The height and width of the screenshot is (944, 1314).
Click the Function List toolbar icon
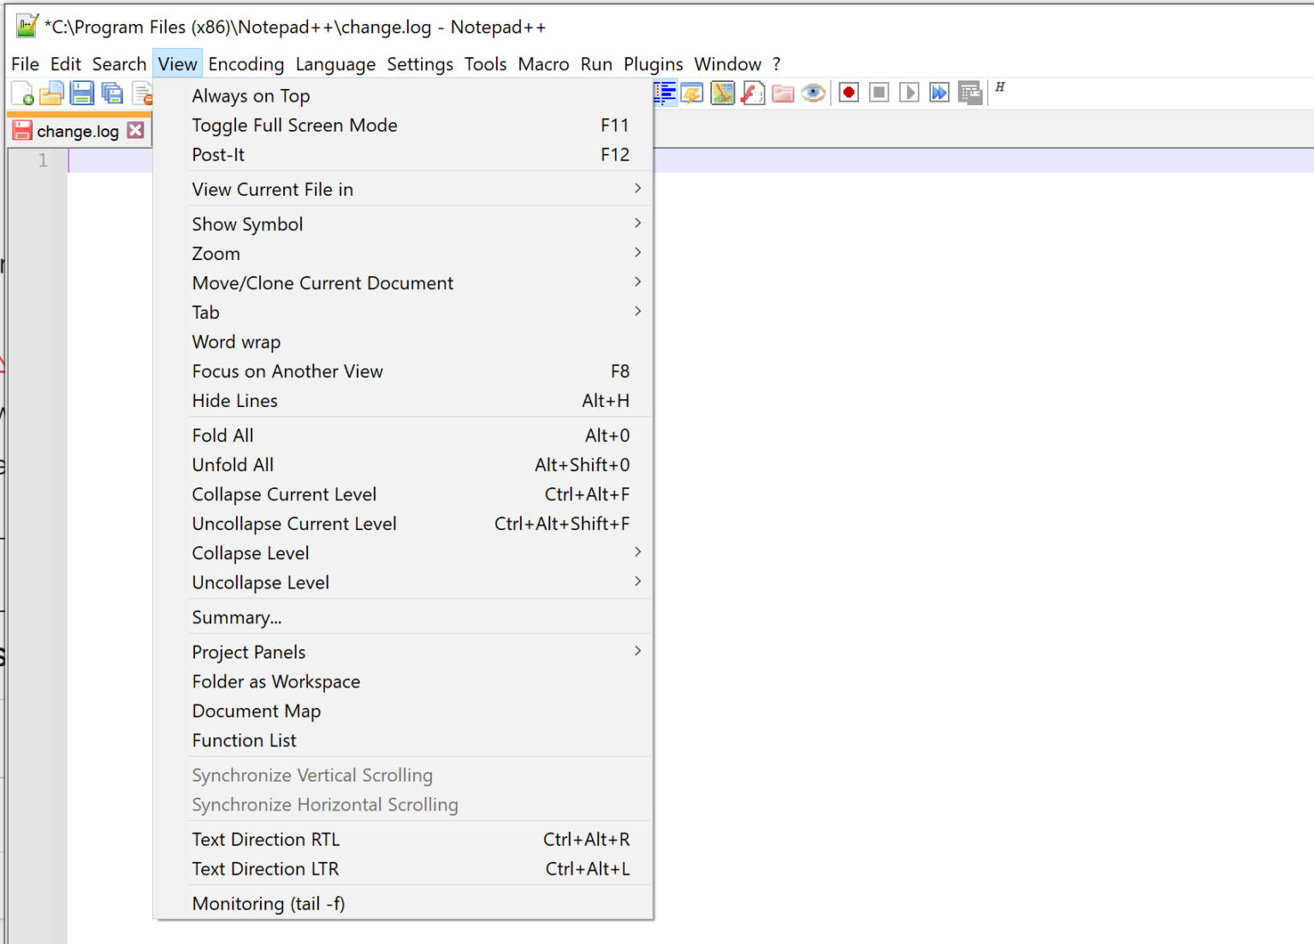point(753,93)
